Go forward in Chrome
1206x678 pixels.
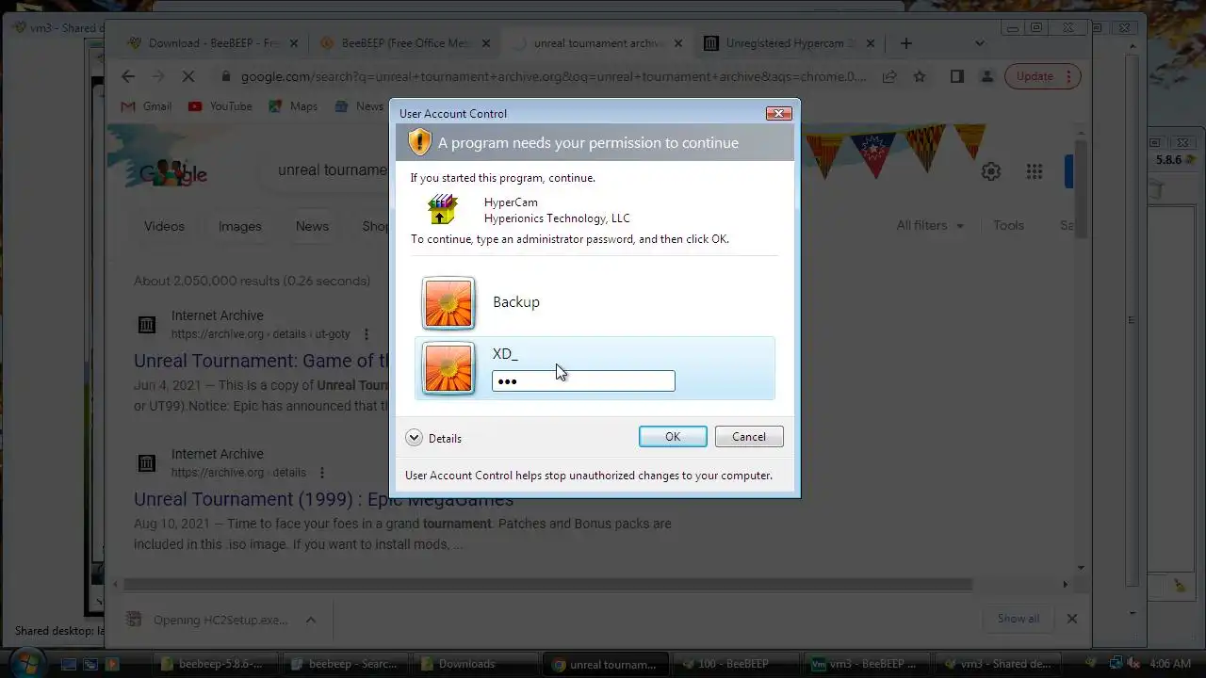tap(158, 76)
